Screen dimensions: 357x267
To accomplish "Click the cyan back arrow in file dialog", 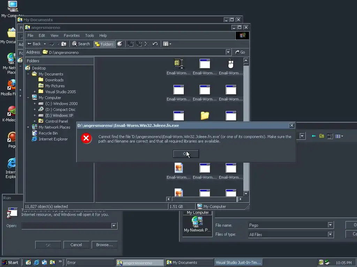I will (313, 136).
